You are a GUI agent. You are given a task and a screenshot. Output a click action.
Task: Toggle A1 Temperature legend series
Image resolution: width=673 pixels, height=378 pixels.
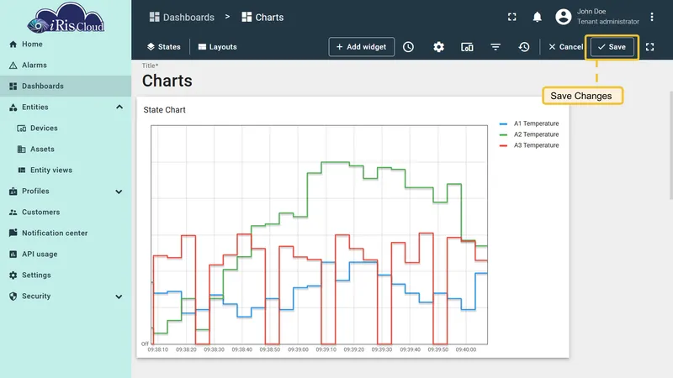point(529,123)
